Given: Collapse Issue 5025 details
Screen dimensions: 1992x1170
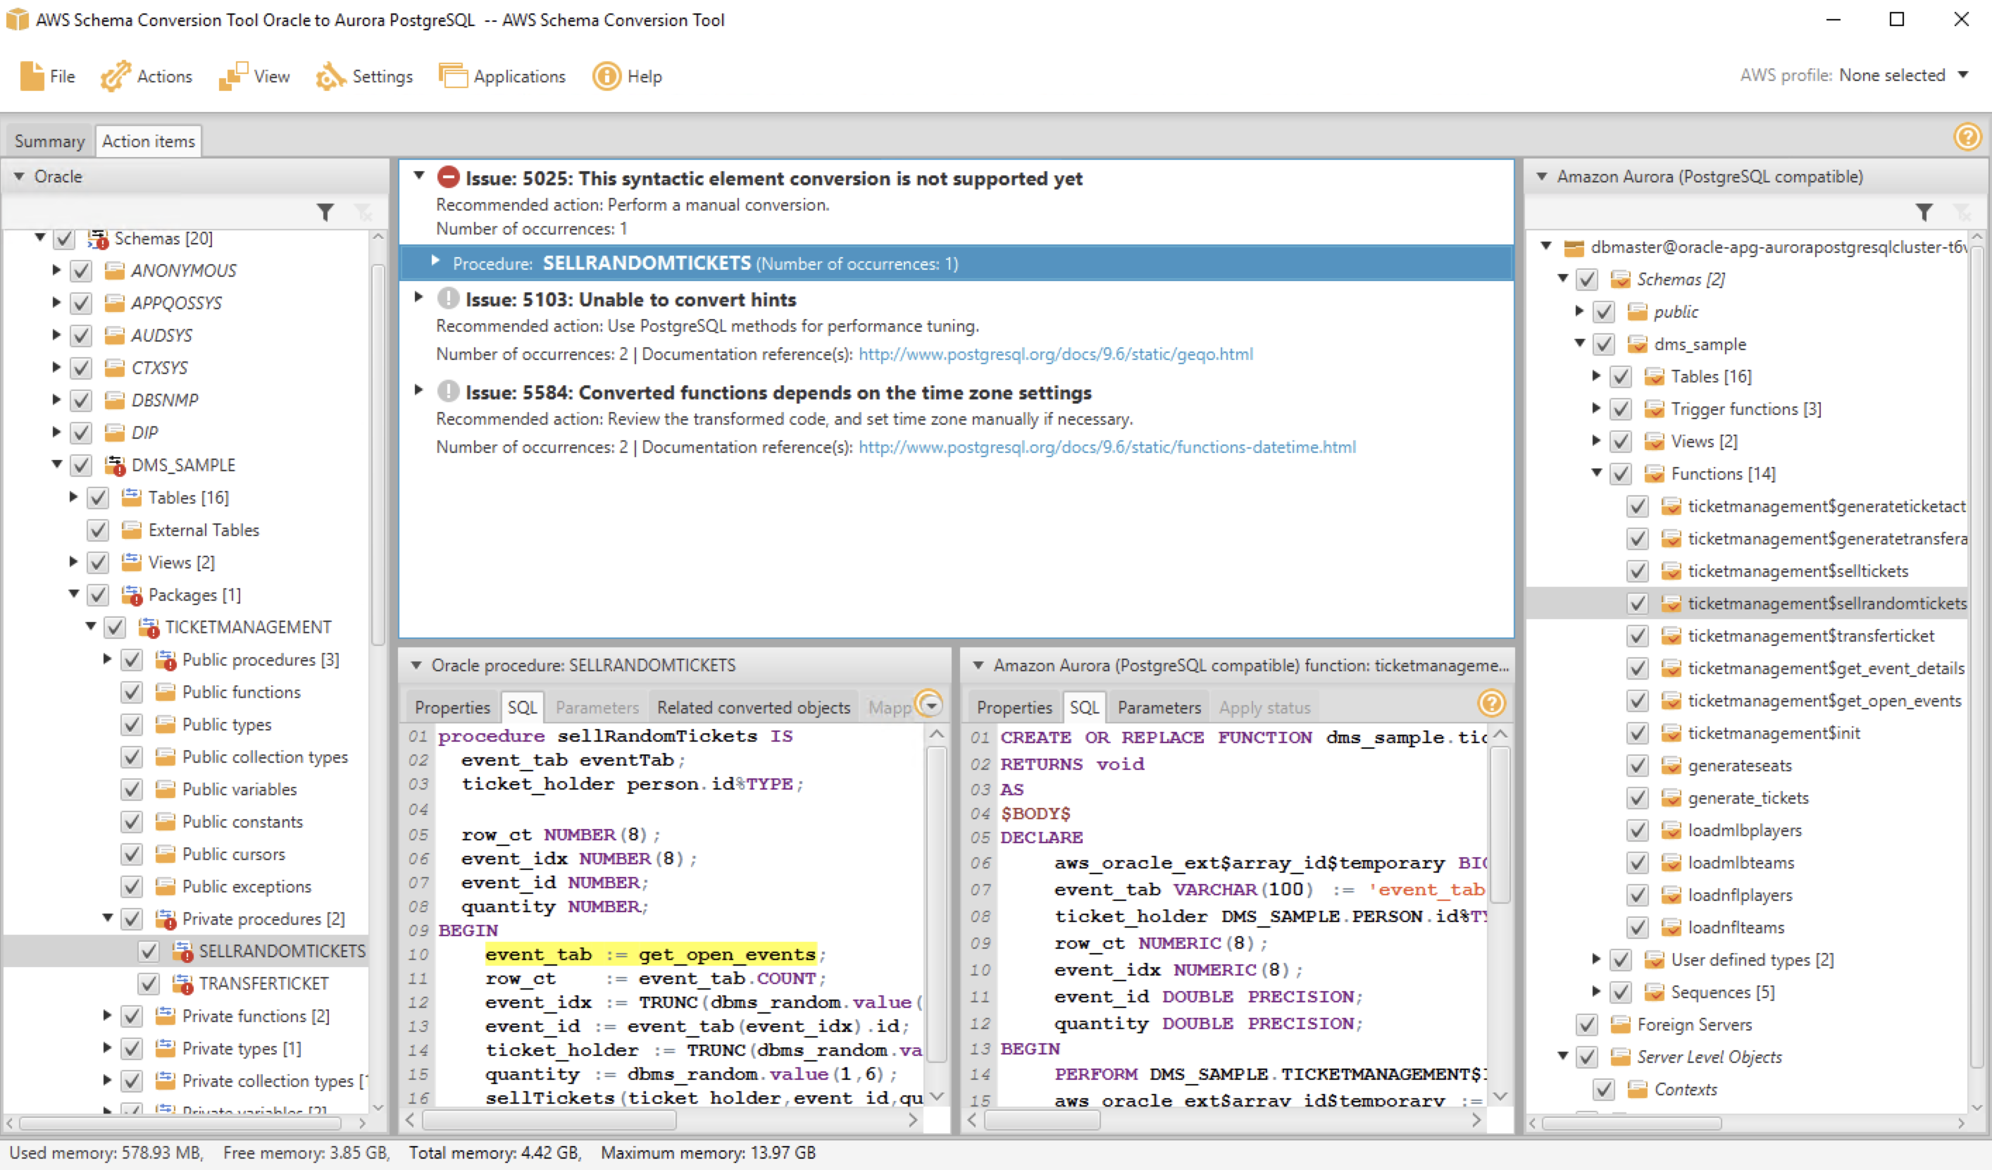Looking at the screenshot, I should (x=420, y=175).
